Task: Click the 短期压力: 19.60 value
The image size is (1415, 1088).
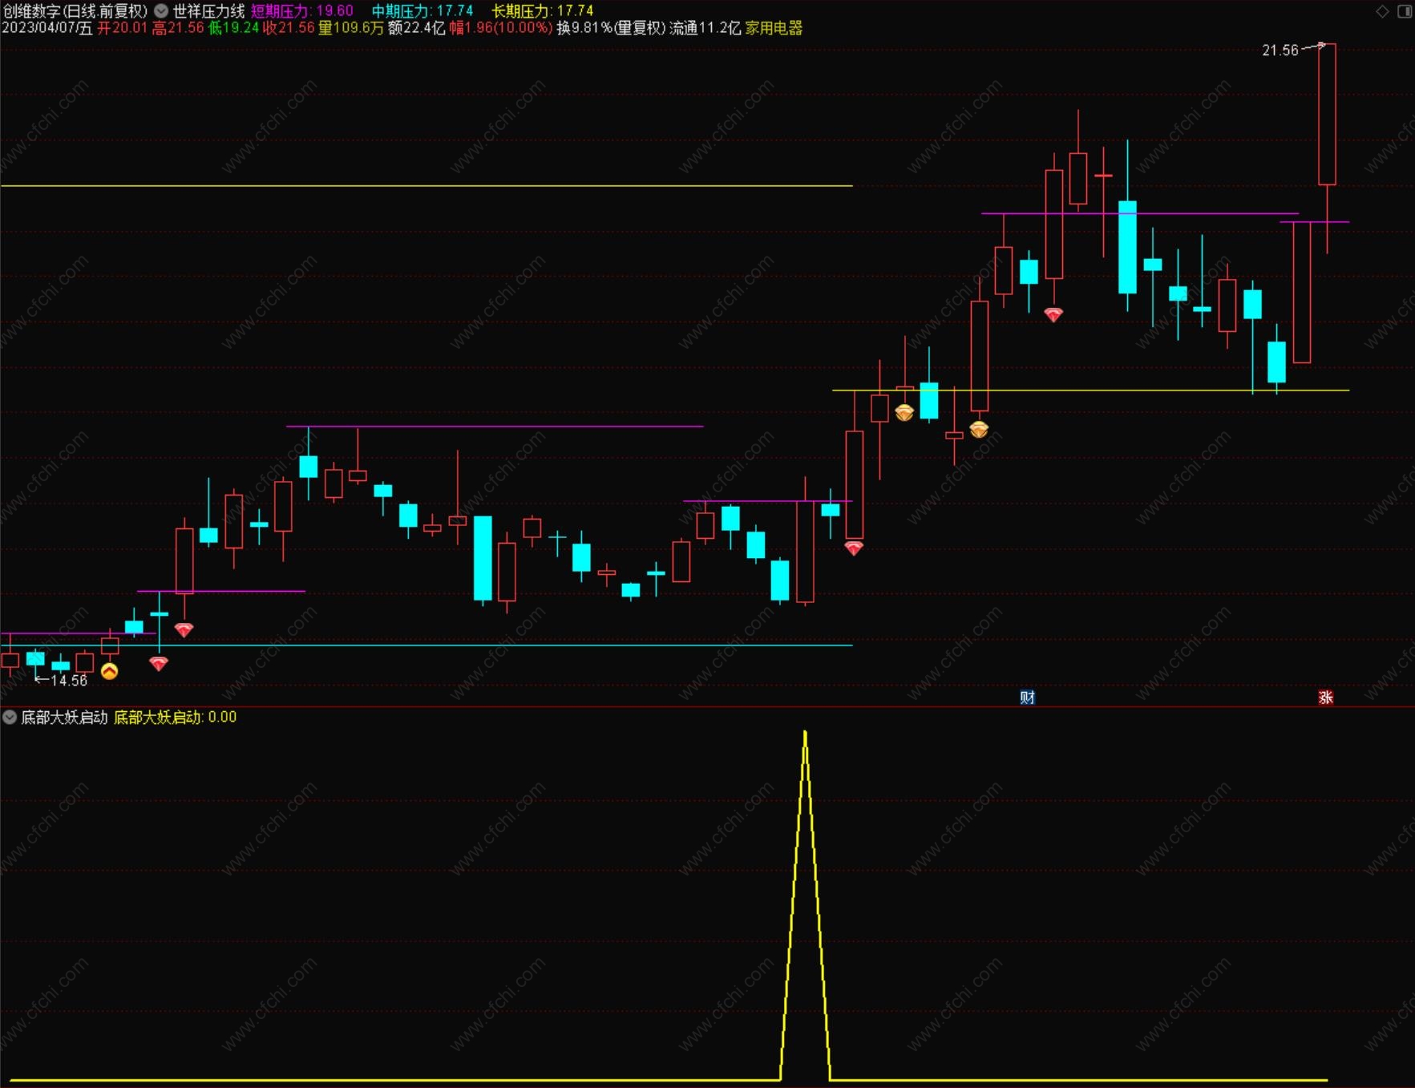Action: 302,11
